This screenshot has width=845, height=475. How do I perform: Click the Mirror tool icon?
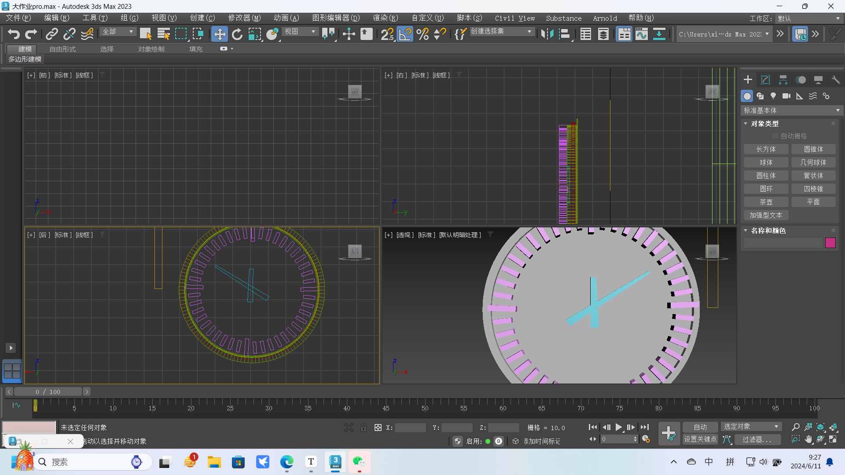click(x=547, y=34)
